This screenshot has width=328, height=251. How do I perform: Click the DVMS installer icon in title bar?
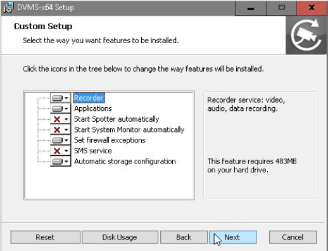coord(8,8)
